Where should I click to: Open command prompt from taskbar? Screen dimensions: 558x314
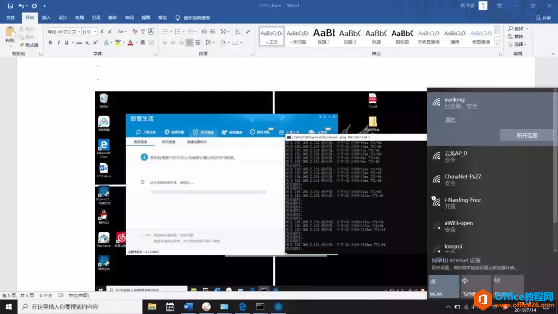[x=260, y=307]
